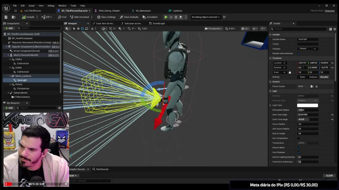The height and width of the screenshot is (190, 339).
Task: Click the Browse to asset icon
Action: coord(14,17)
